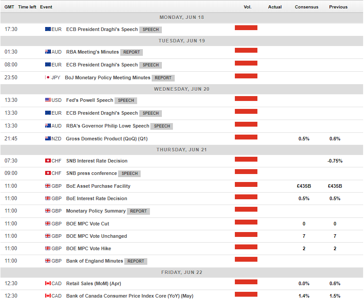This screenshot has width=364, height=302.
Task: Click the red volatility bar for Fed's Powell Speech
Action: coord(246,99)
